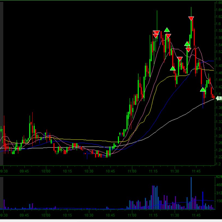The image size is (222, 222).
Task: Click green buy marker near 1.47 before 11:30
Action: coord(173,69)
